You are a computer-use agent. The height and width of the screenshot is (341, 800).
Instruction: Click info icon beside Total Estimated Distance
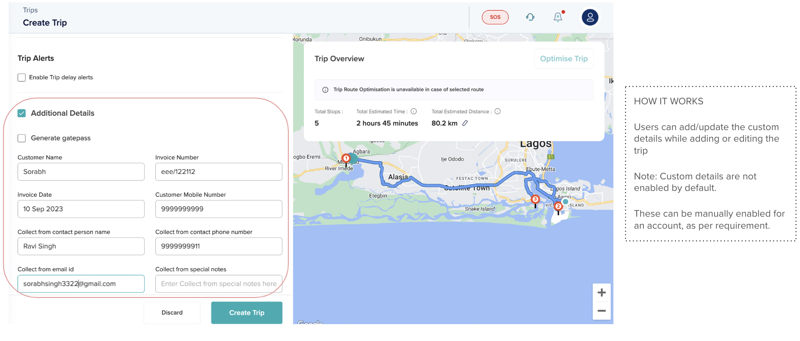click(497, 111)
